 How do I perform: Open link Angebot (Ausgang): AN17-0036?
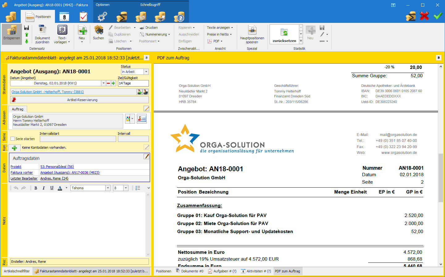[x=70, y=173]
